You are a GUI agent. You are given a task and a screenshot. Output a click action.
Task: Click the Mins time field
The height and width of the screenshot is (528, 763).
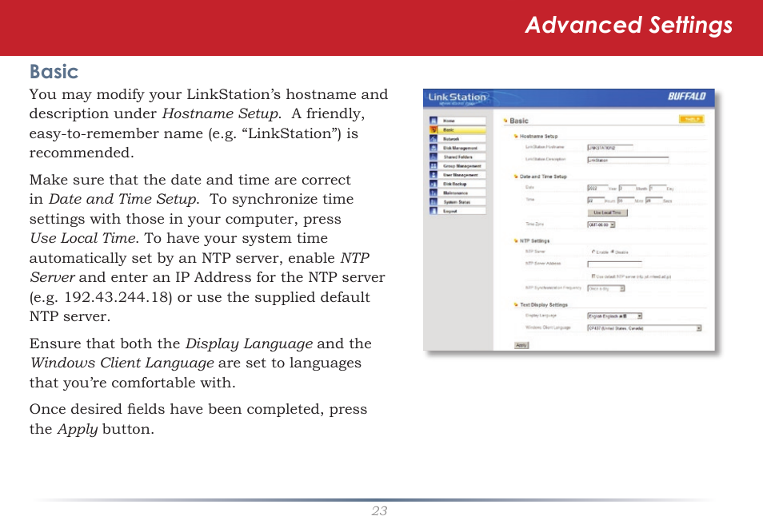point(625,200)
